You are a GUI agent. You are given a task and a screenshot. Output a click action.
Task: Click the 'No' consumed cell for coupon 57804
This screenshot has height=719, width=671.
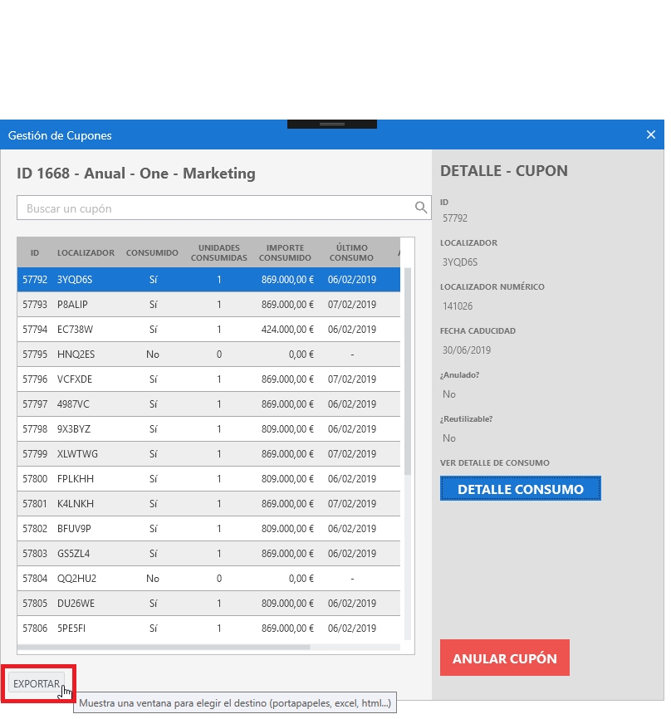[153, 579]
